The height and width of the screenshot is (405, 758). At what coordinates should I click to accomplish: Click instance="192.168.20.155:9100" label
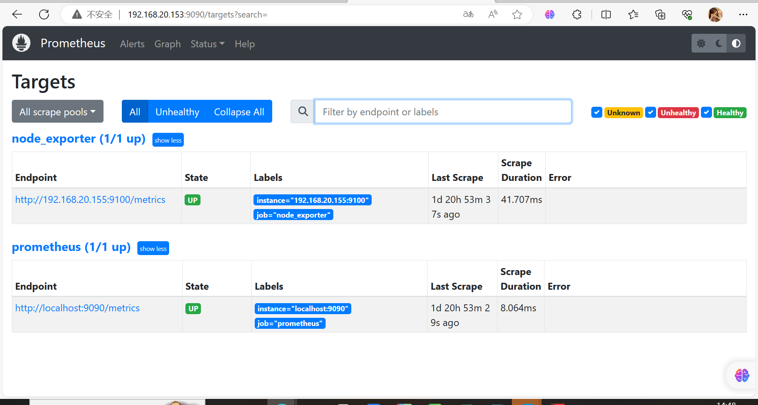[x=313, y=200]
